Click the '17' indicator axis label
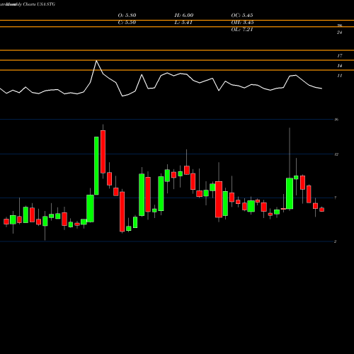Viewport: 354px width, 354px height. point(339,56)
